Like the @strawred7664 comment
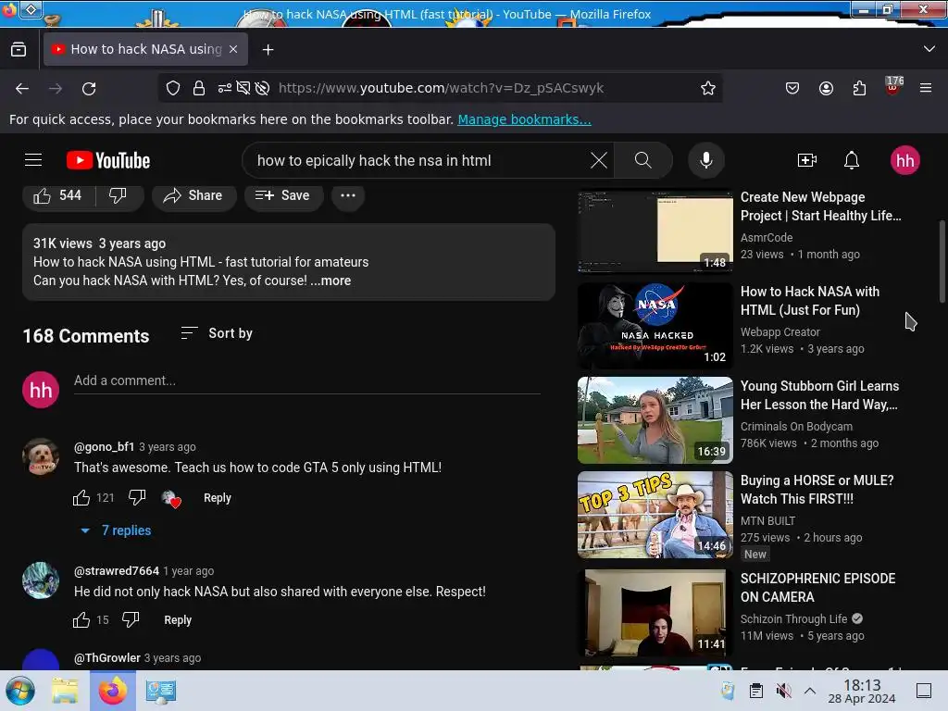 click(x=81, y=619)
